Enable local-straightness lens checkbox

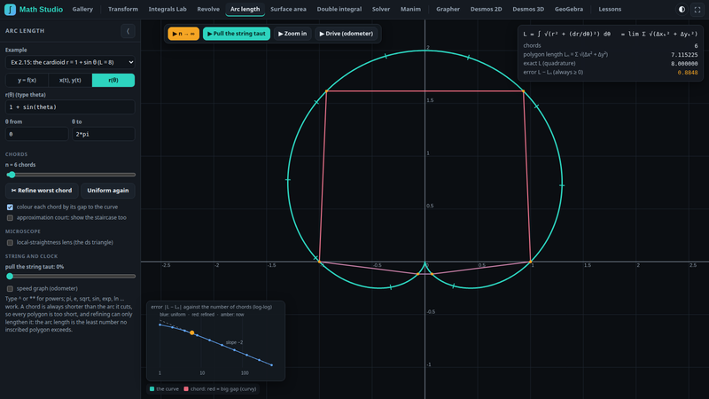pyautogui.click(x=10, y=242)
